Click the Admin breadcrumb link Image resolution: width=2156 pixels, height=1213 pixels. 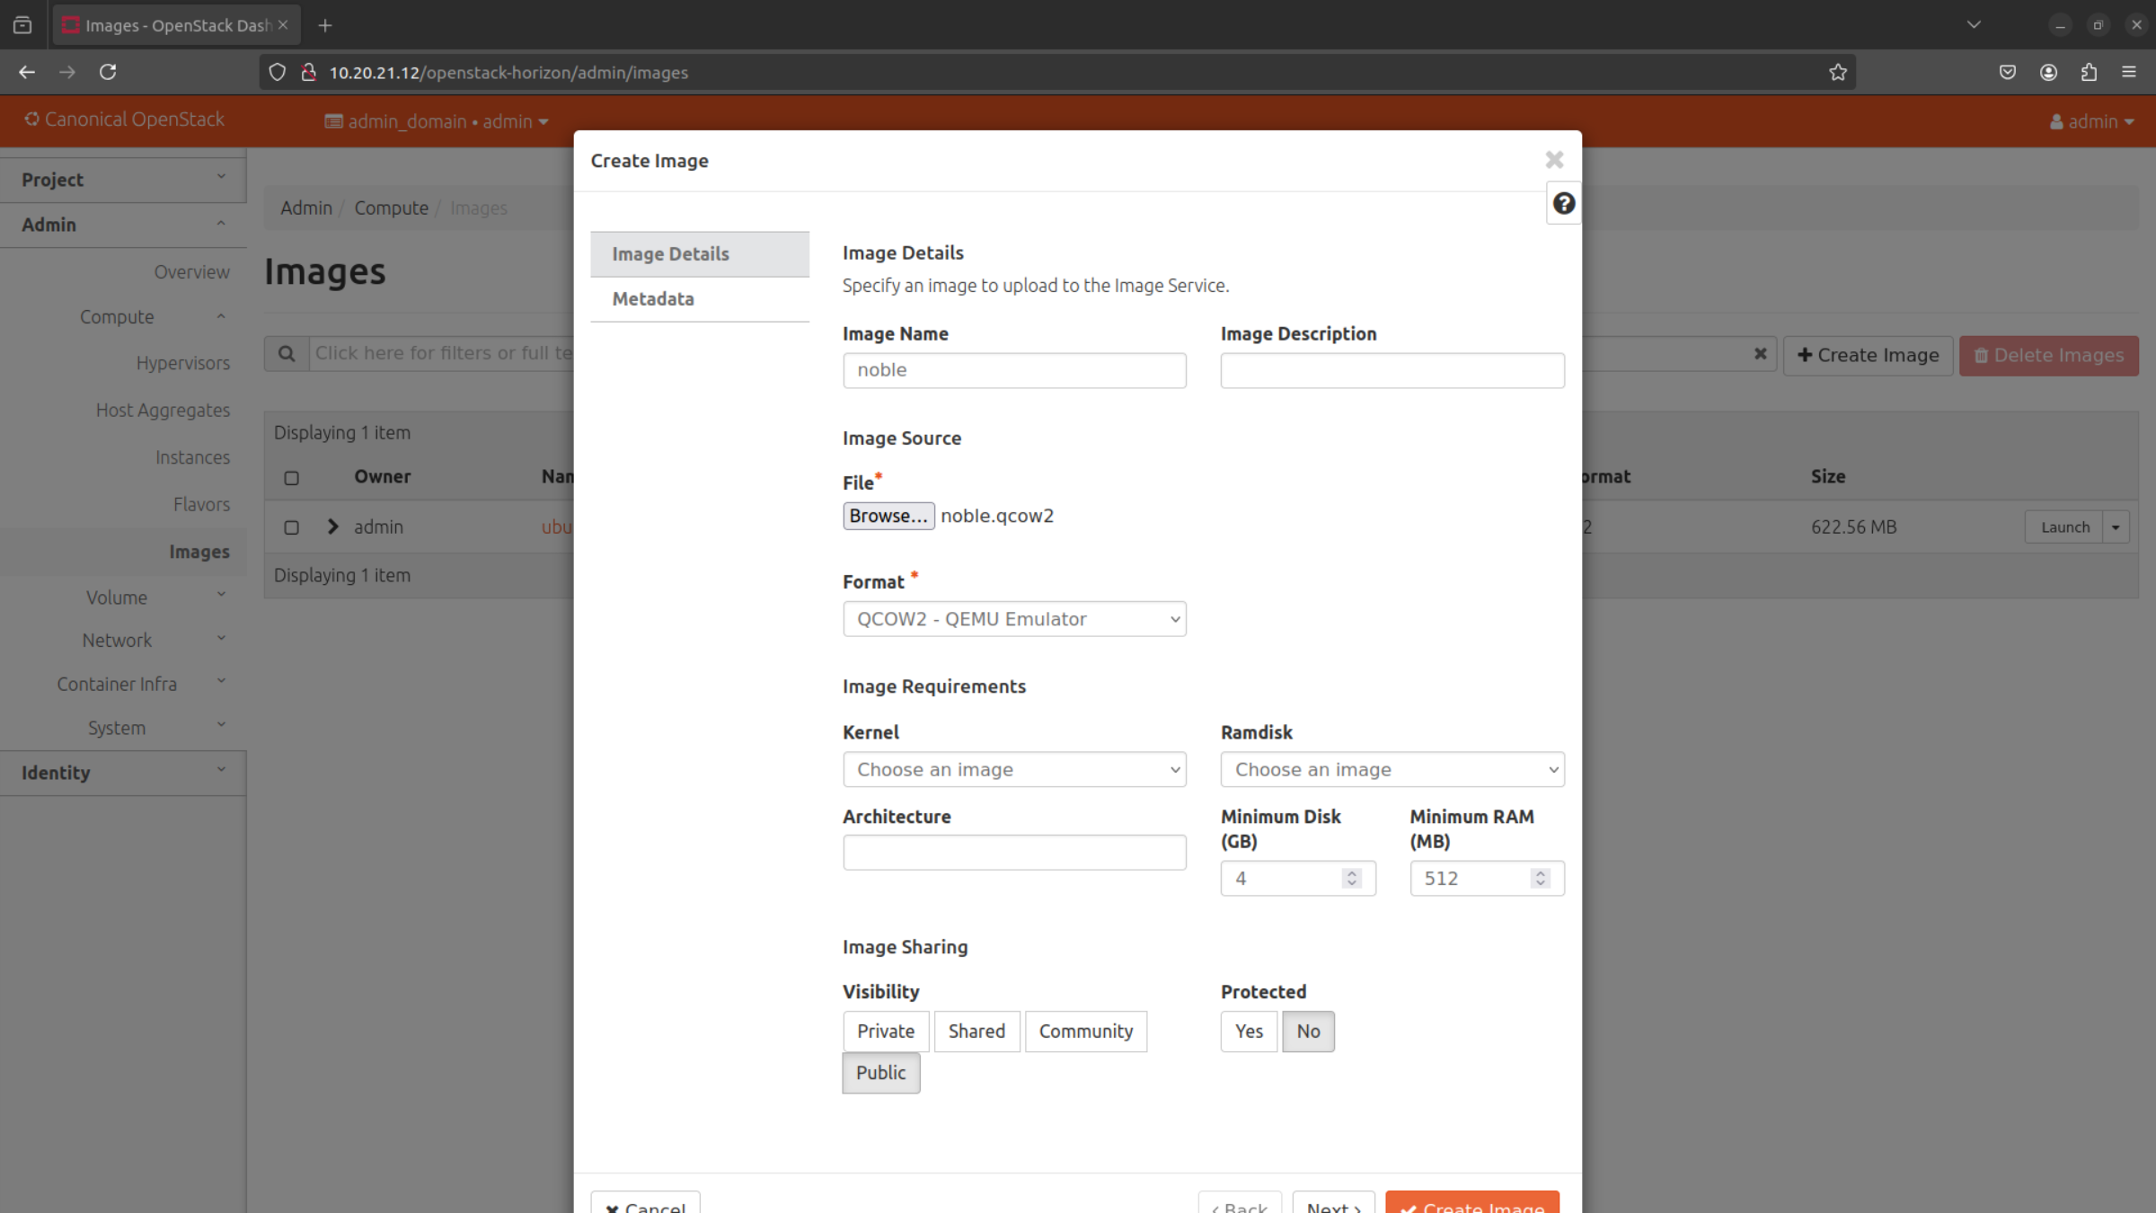click(305, 208)
